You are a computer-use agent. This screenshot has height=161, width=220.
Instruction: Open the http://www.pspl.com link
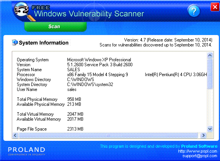pos(198,151)
